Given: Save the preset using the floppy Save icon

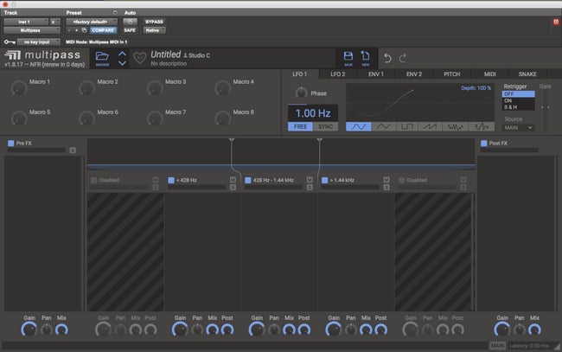Looking at the screenshot, I should pos(348,56).
